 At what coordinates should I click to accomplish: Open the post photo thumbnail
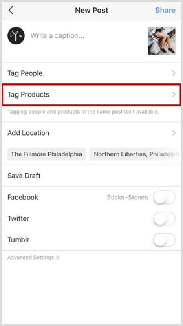coord(161,41)
